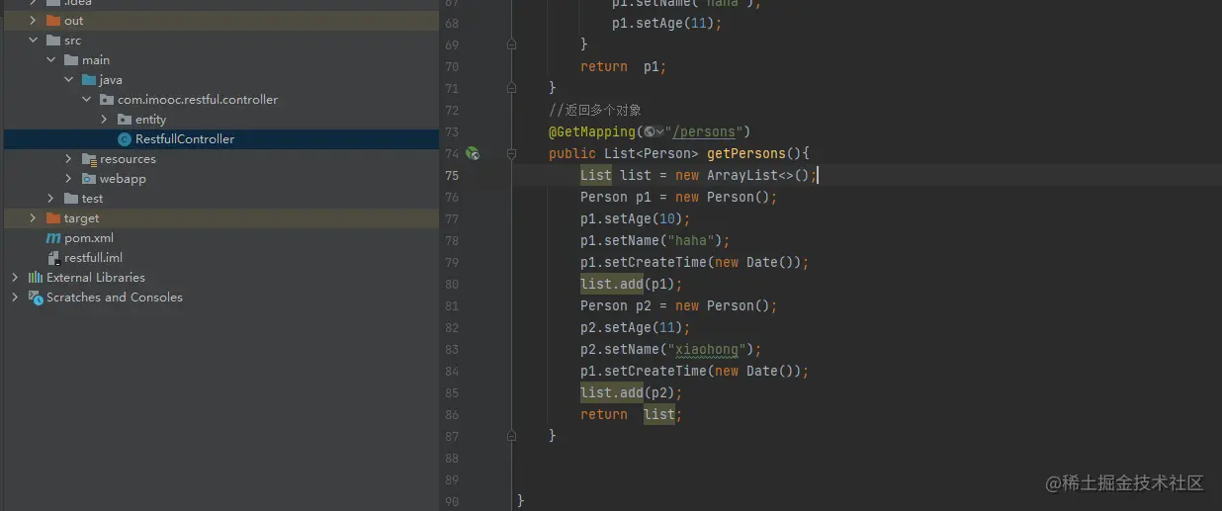Click the getPersons method name

pos(745,153)
